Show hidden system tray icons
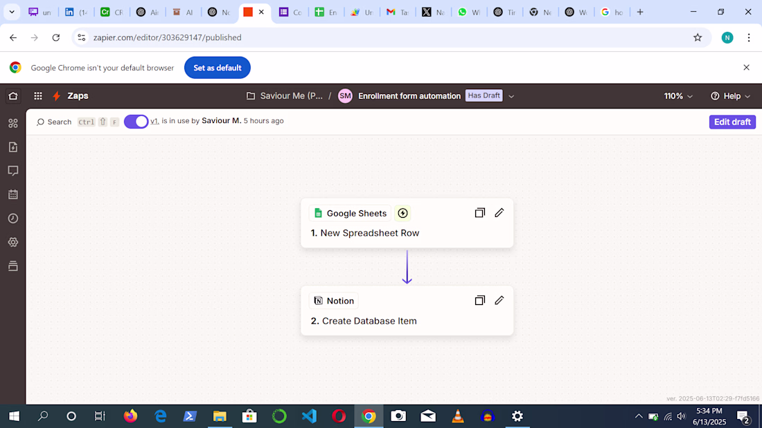Viewport: 762px width, 428px height. pos(639,416)
